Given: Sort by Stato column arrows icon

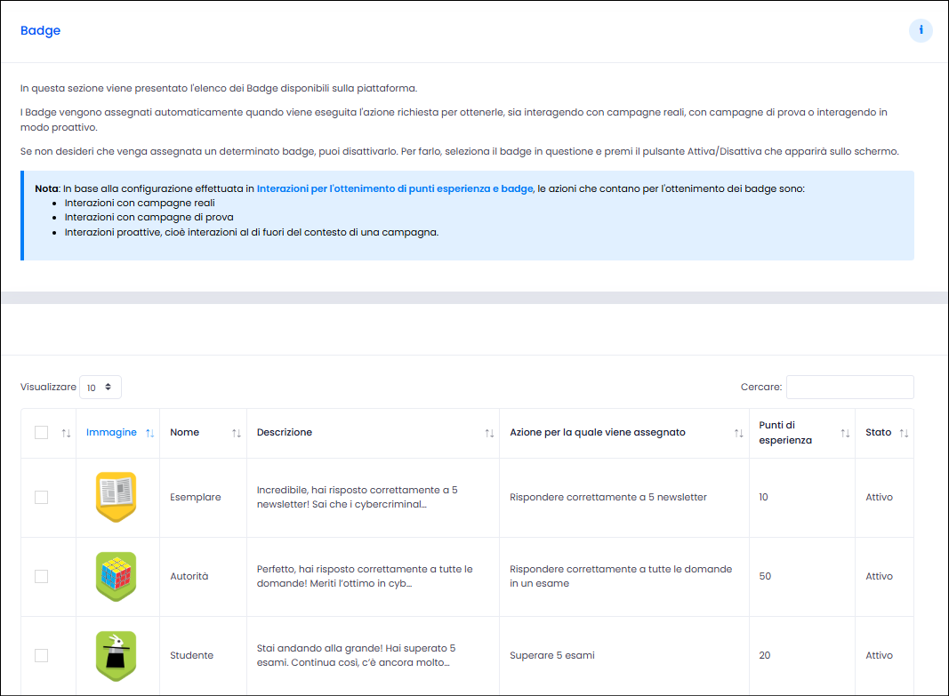Looking at the screenshot, I should click(905, 433).
